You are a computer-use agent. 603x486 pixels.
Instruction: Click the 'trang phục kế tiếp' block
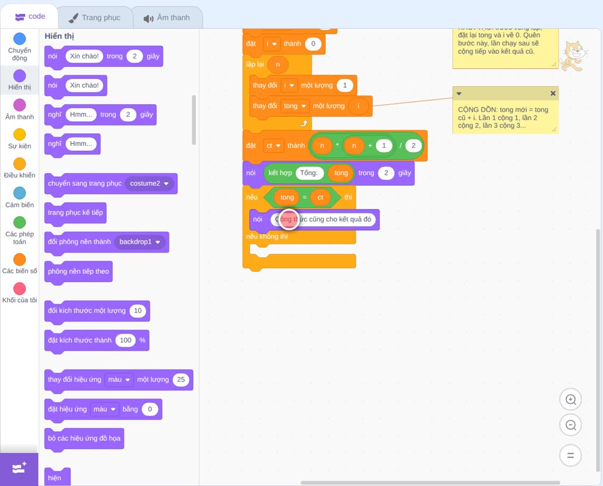pos(75,213)
